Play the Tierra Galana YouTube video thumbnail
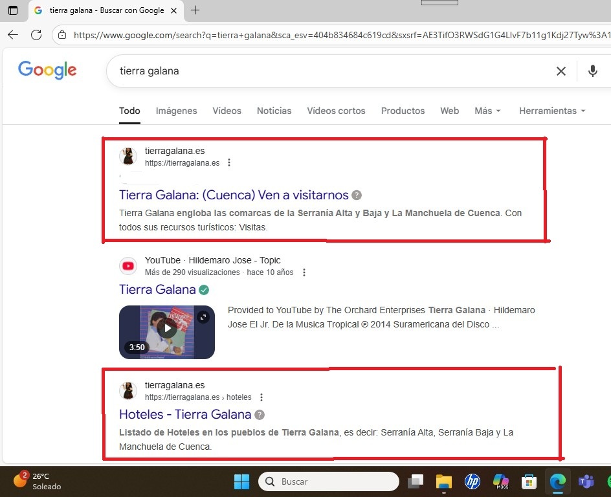 click(166, 327)
